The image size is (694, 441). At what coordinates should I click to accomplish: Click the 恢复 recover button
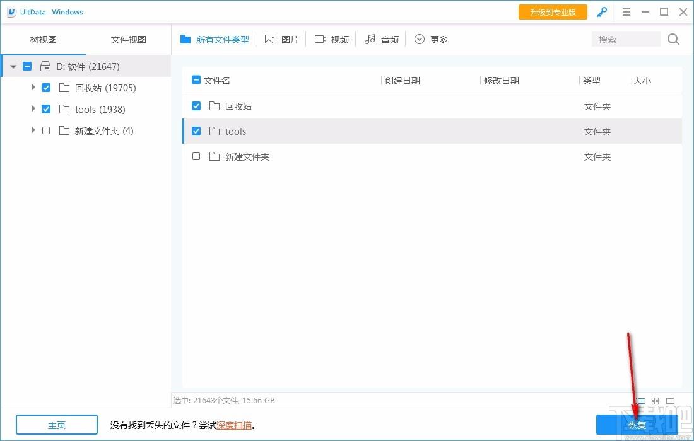(x=637, y=425)
